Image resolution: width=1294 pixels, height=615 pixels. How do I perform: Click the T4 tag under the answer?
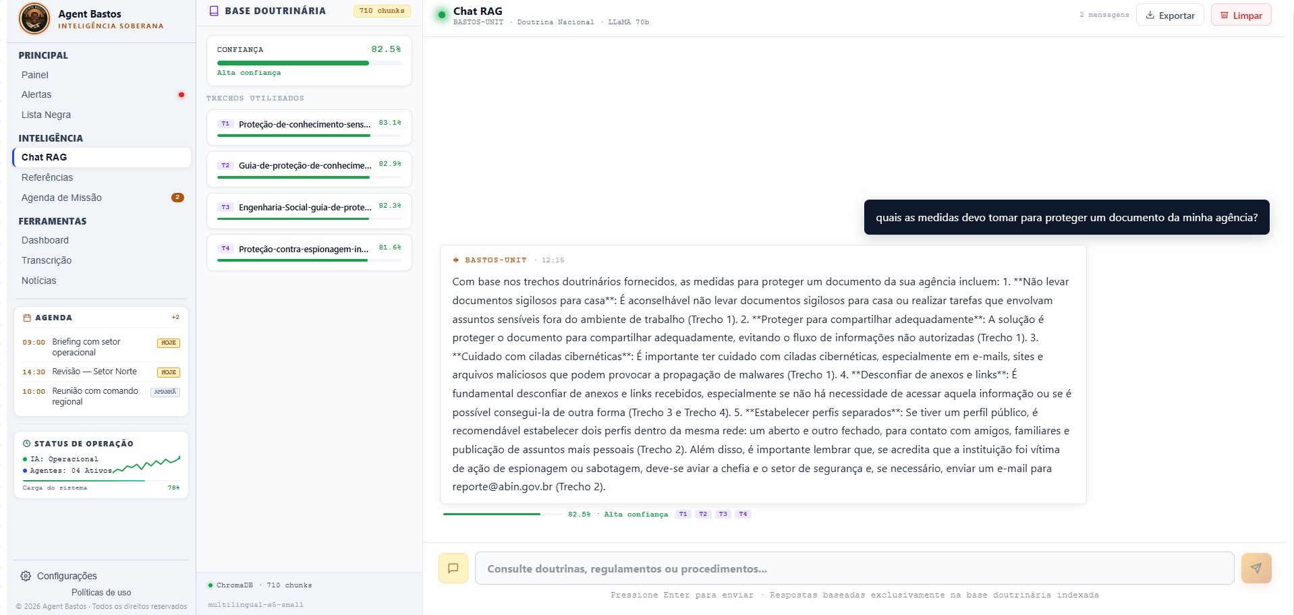[x=743, y=514]
